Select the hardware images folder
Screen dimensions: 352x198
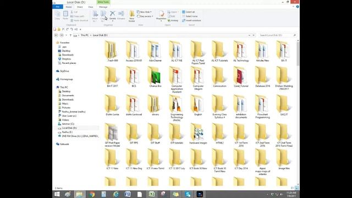point(198,134)
